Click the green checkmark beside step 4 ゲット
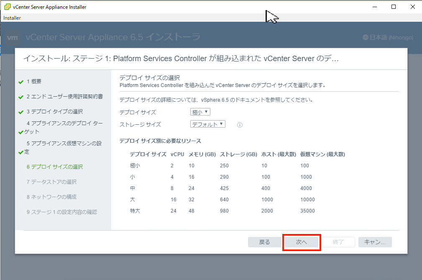The image size is (422, 280). (x=21, y=132)
